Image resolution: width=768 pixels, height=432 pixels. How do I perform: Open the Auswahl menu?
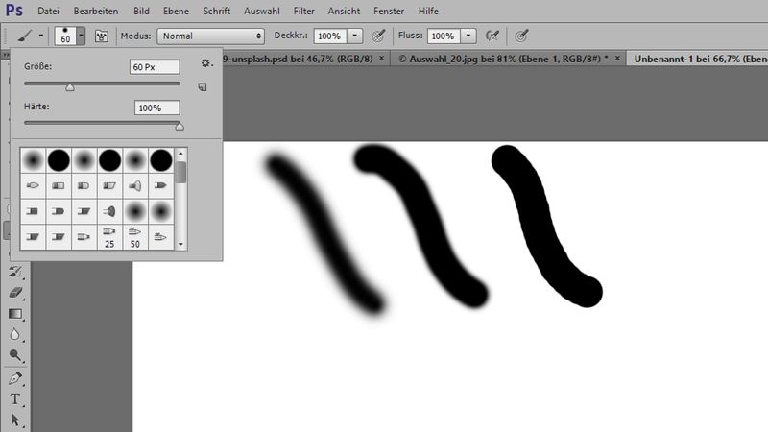[x=262, y=11]
